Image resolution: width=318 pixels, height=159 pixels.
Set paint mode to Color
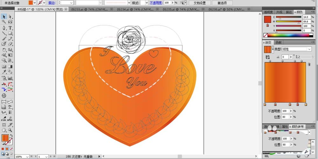coord(3,149)
